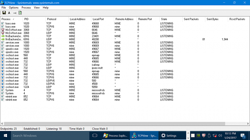Click the TCPView taskbar button
This screenshot has width=250, height=140.
[144, 136]
